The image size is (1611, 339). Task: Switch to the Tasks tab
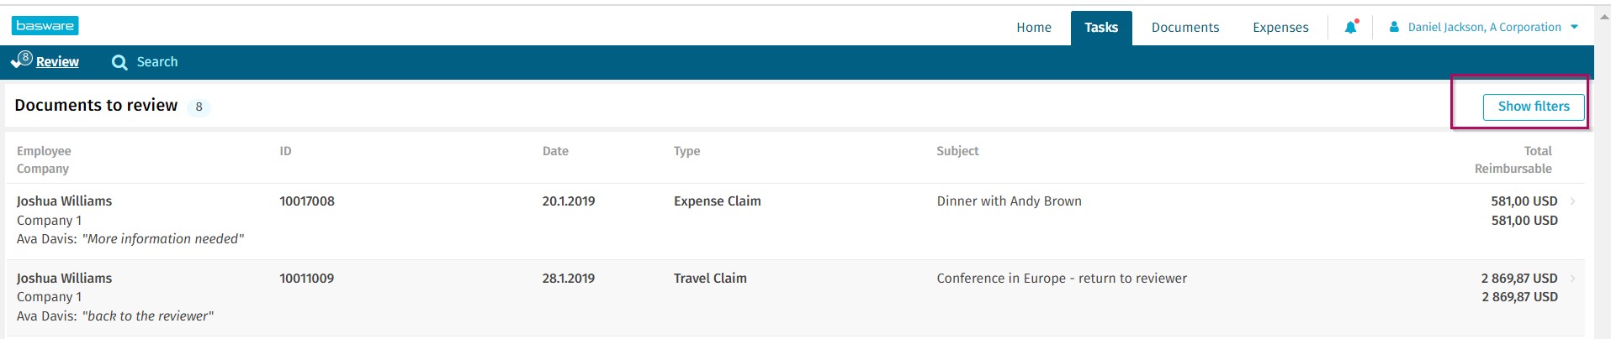click(1101, 28)
